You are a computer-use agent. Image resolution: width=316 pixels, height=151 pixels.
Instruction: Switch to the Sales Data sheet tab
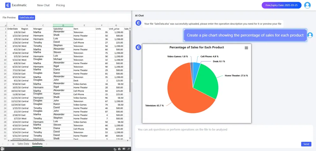tap(23, 144)
